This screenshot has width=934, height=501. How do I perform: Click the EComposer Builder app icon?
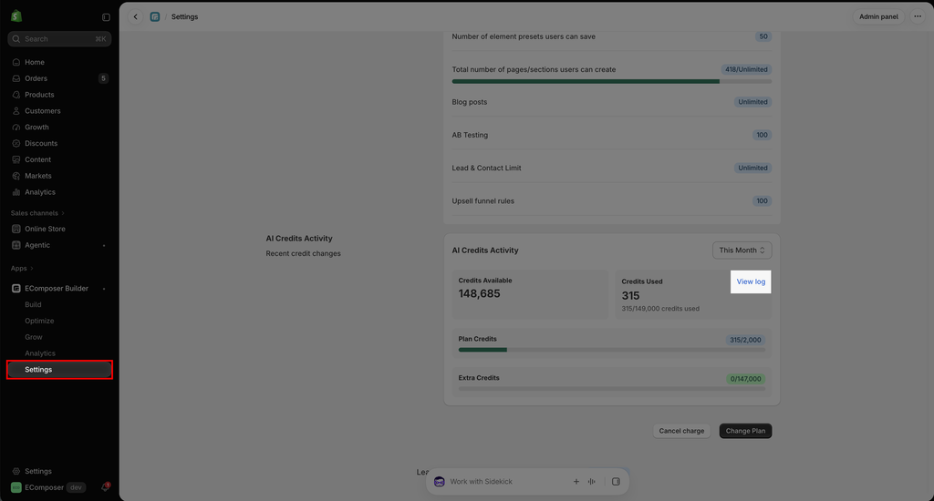coord(16,288)
